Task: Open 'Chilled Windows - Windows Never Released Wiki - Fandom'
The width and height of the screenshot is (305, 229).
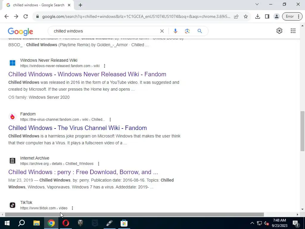Action: point(87,74)
